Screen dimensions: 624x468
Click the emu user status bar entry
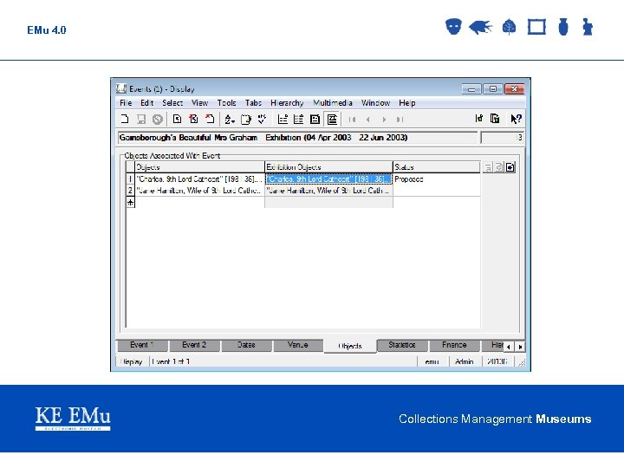(x=432, y=361)
